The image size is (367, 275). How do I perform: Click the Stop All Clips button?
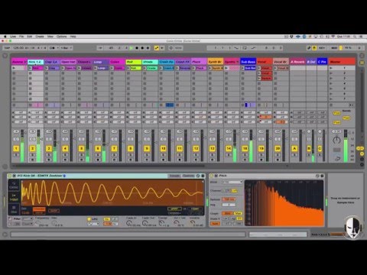click(331, 105)
